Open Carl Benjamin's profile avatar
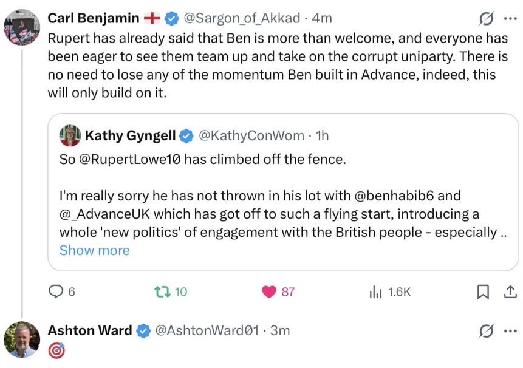The width and height of the screenshot is (523, 368). pyautogui.click(x=21, y=27)
